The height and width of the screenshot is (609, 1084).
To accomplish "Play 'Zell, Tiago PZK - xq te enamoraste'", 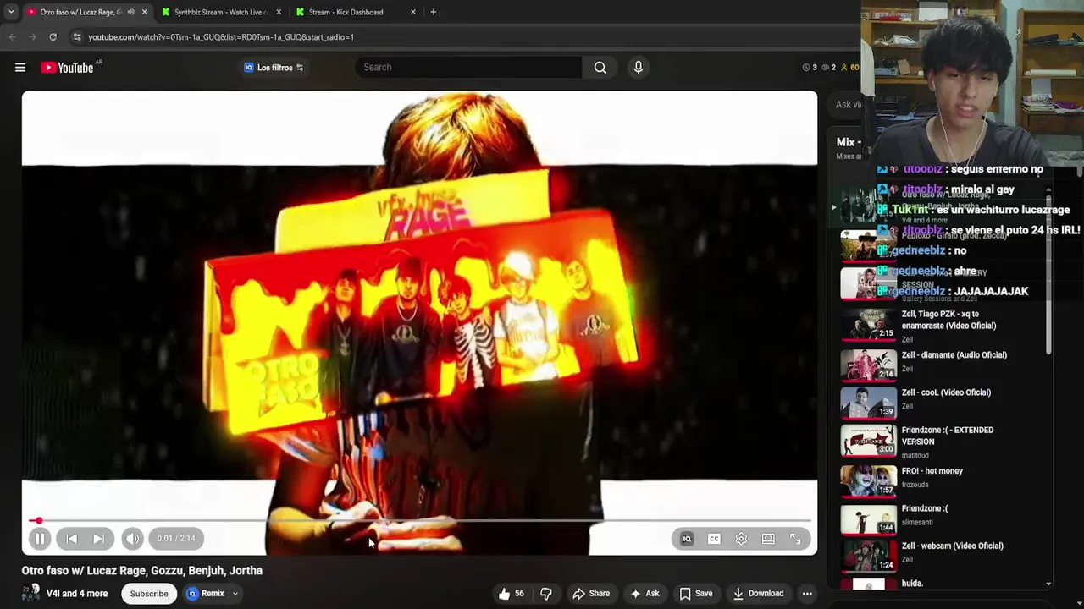I will 948,320.
